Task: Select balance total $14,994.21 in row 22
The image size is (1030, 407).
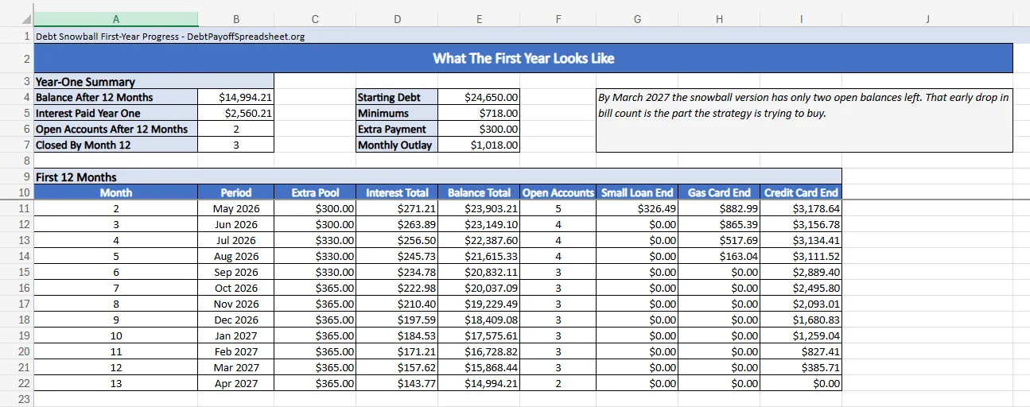Action: [479, 383]
